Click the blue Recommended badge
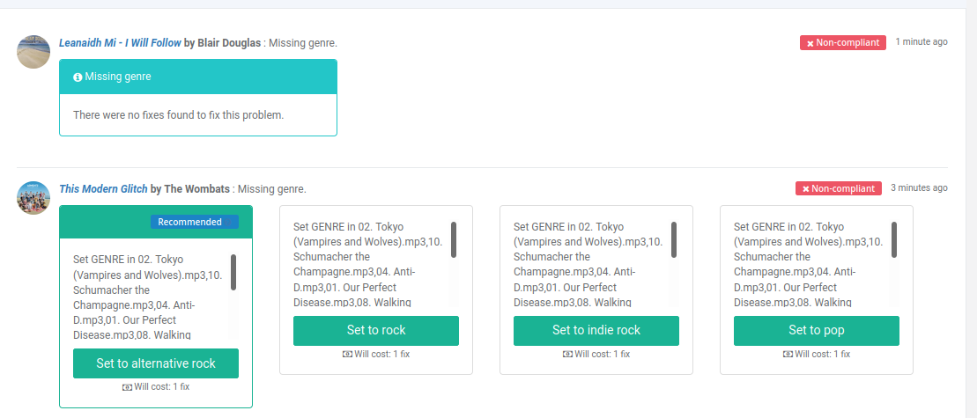Viewport: 977px width, 418px height. point(194,222)
